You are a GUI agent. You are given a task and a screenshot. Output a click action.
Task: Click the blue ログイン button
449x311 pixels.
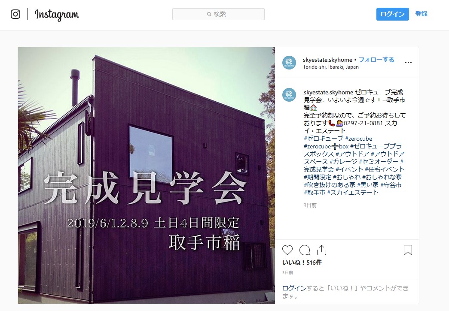click(392, 14)
